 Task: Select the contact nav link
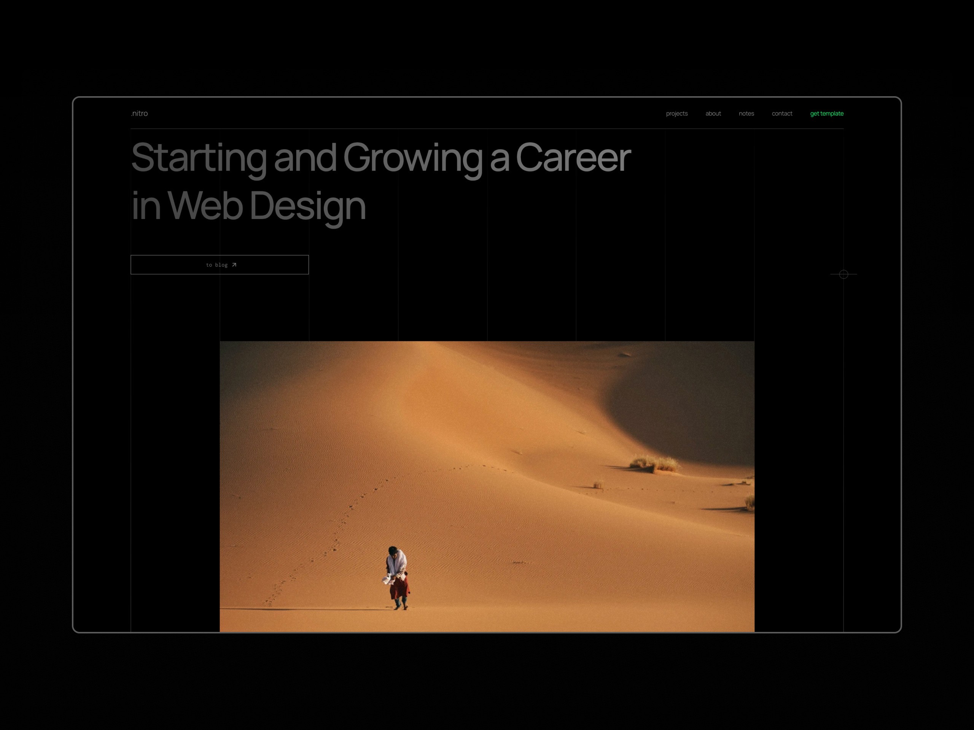[x=781, y=114]
